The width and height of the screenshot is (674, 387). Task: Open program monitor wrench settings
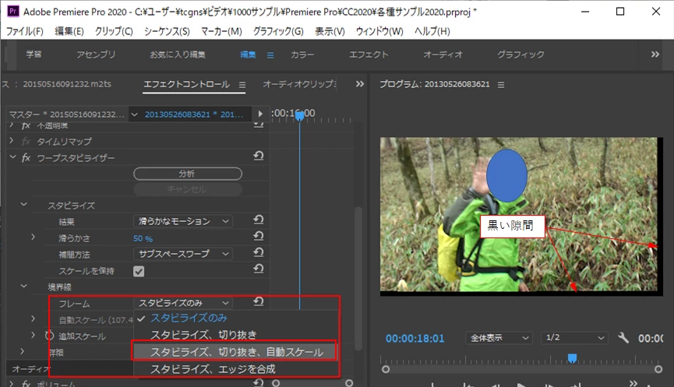623,338
